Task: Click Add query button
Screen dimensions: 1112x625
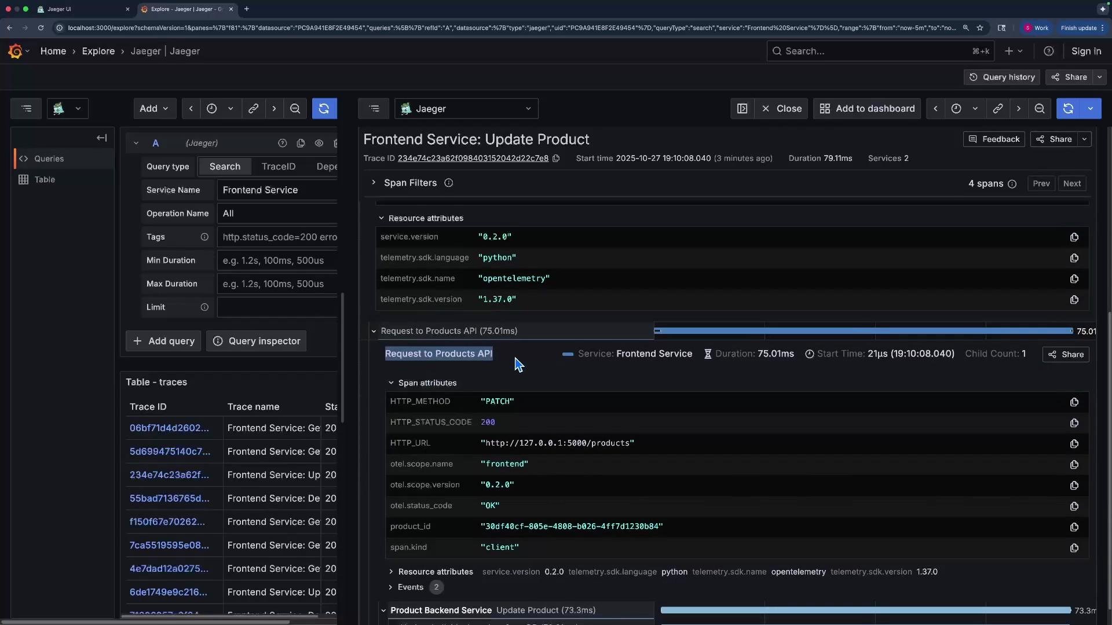Action: click(x=163, y=341)
